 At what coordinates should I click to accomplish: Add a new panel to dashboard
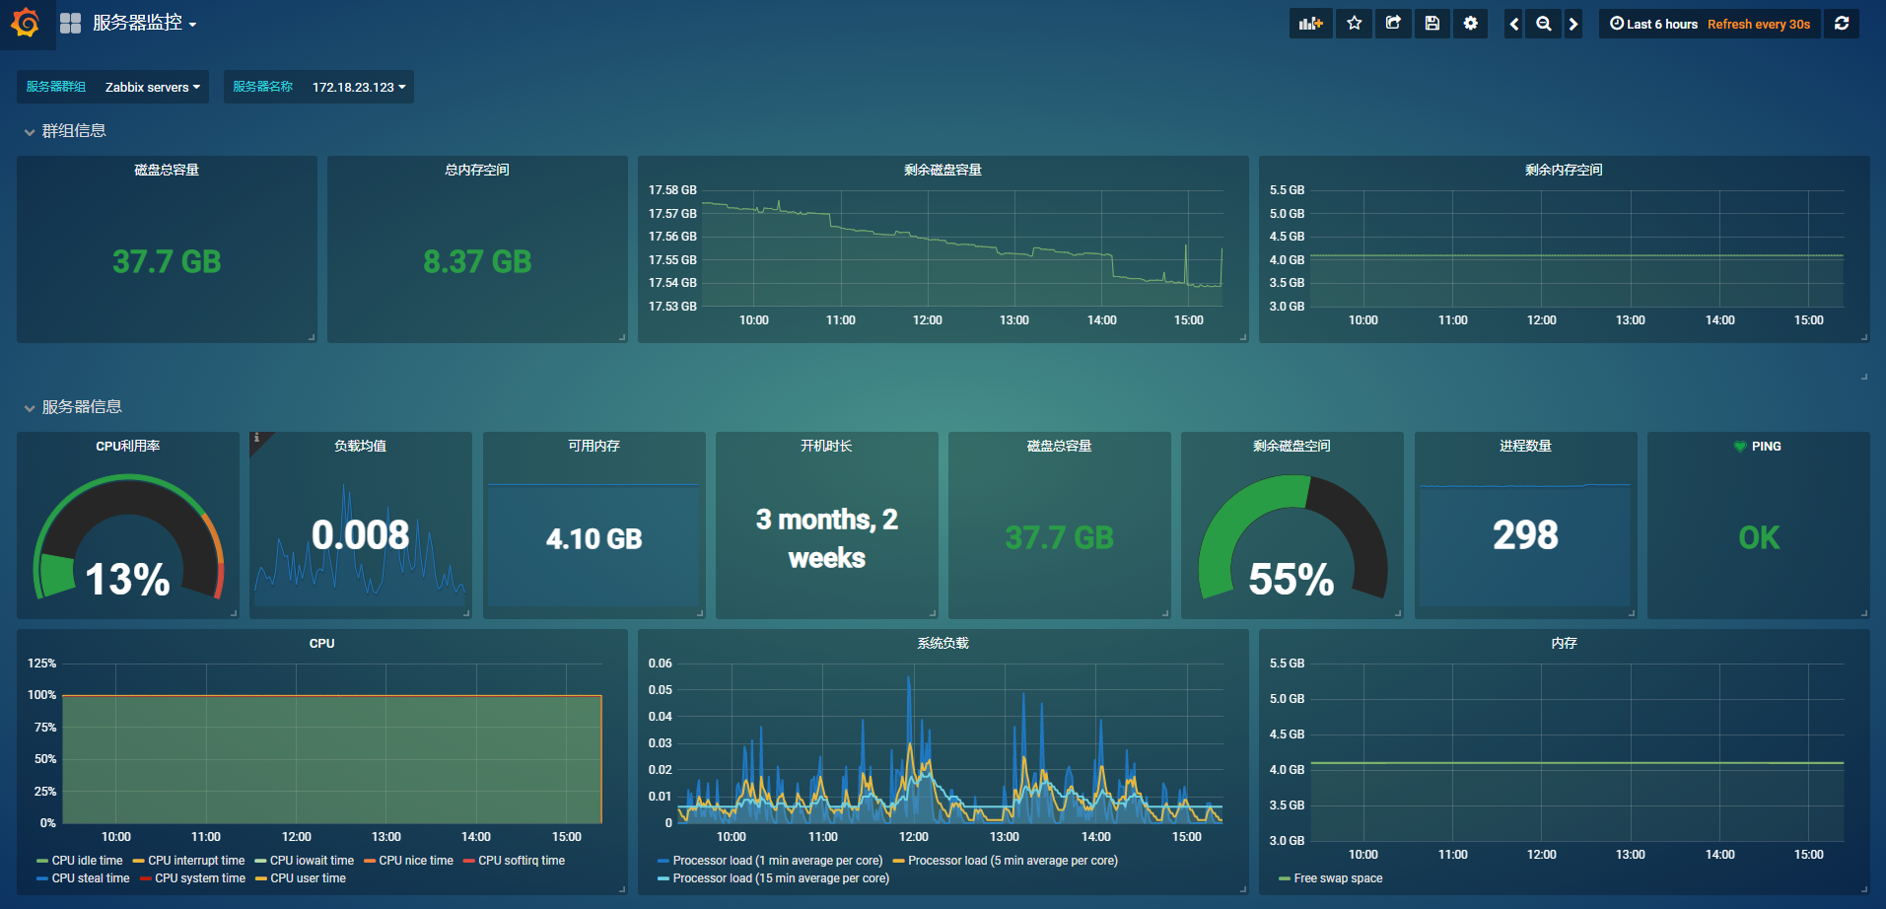(x=1310, y=23)
